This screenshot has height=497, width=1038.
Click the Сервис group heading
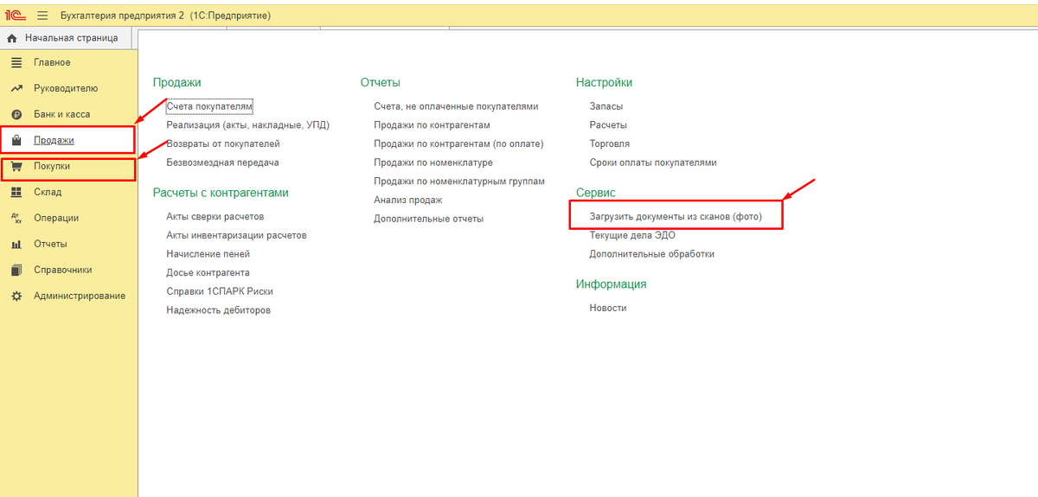(x=596, y=193)
